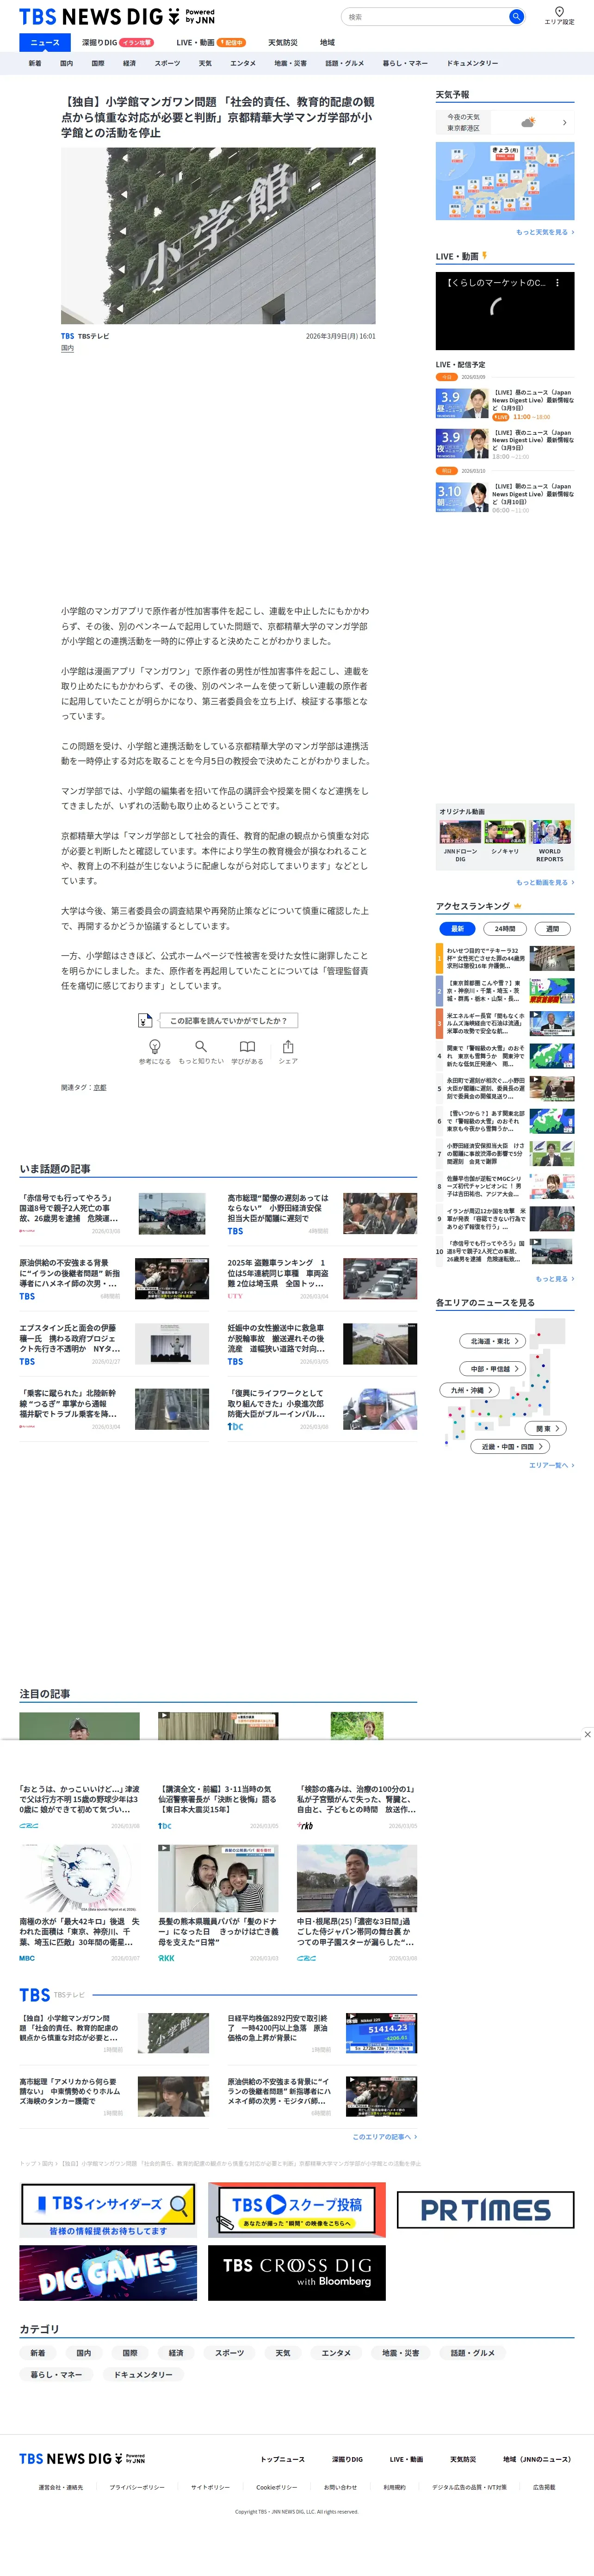Image resolution: width=594 pixels, height=2576 pixels.
Task: Click the blue search magnifier button
Action: [x=516, y=17]
